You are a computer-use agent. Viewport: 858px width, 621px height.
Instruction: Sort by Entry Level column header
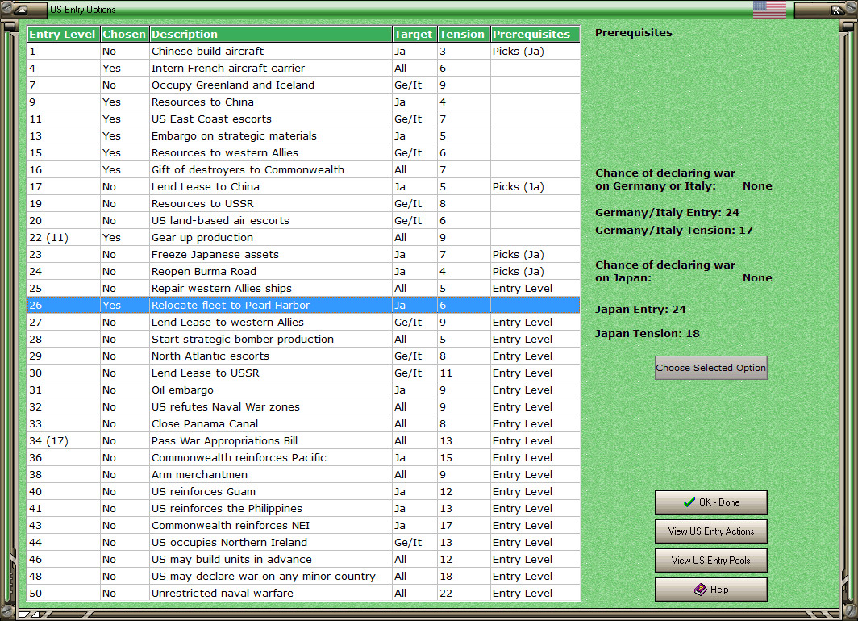pyautogui.click(x=64, y=34)
